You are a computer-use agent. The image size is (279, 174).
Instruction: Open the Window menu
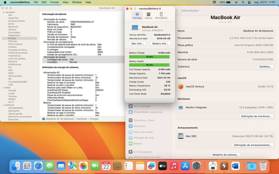tap(77, 2)
